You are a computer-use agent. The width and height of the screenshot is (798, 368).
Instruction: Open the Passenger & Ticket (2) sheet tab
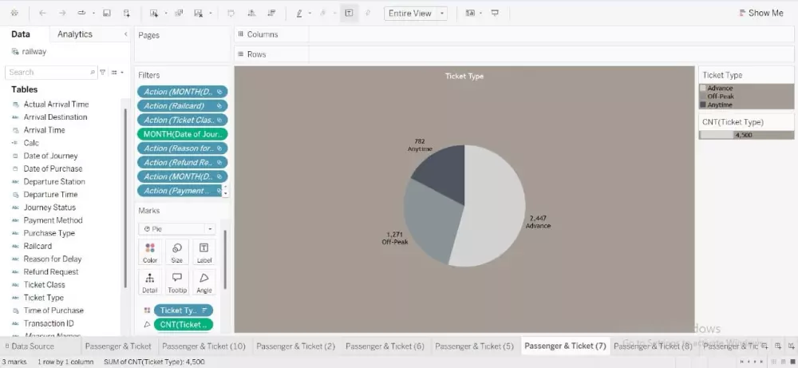coord(296,346)
